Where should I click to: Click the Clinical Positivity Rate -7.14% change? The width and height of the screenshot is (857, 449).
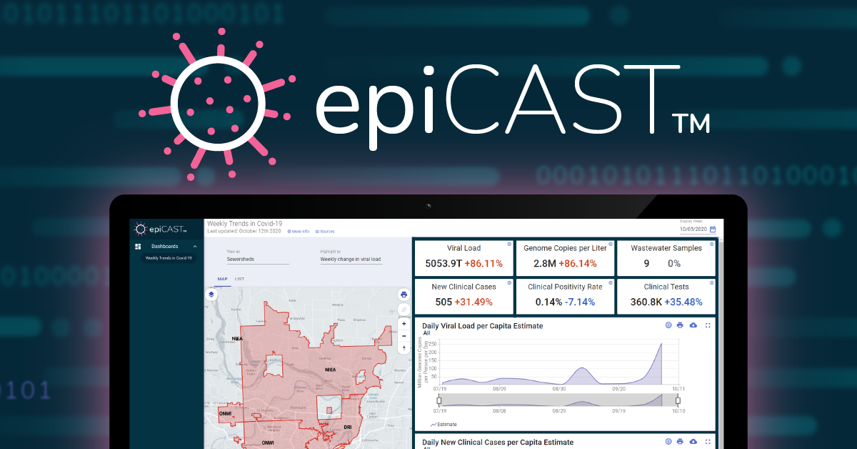[x=581, y=302]
